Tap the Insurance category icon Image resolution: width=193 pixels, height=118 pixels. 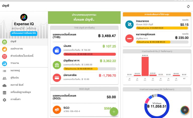[129, 25]
